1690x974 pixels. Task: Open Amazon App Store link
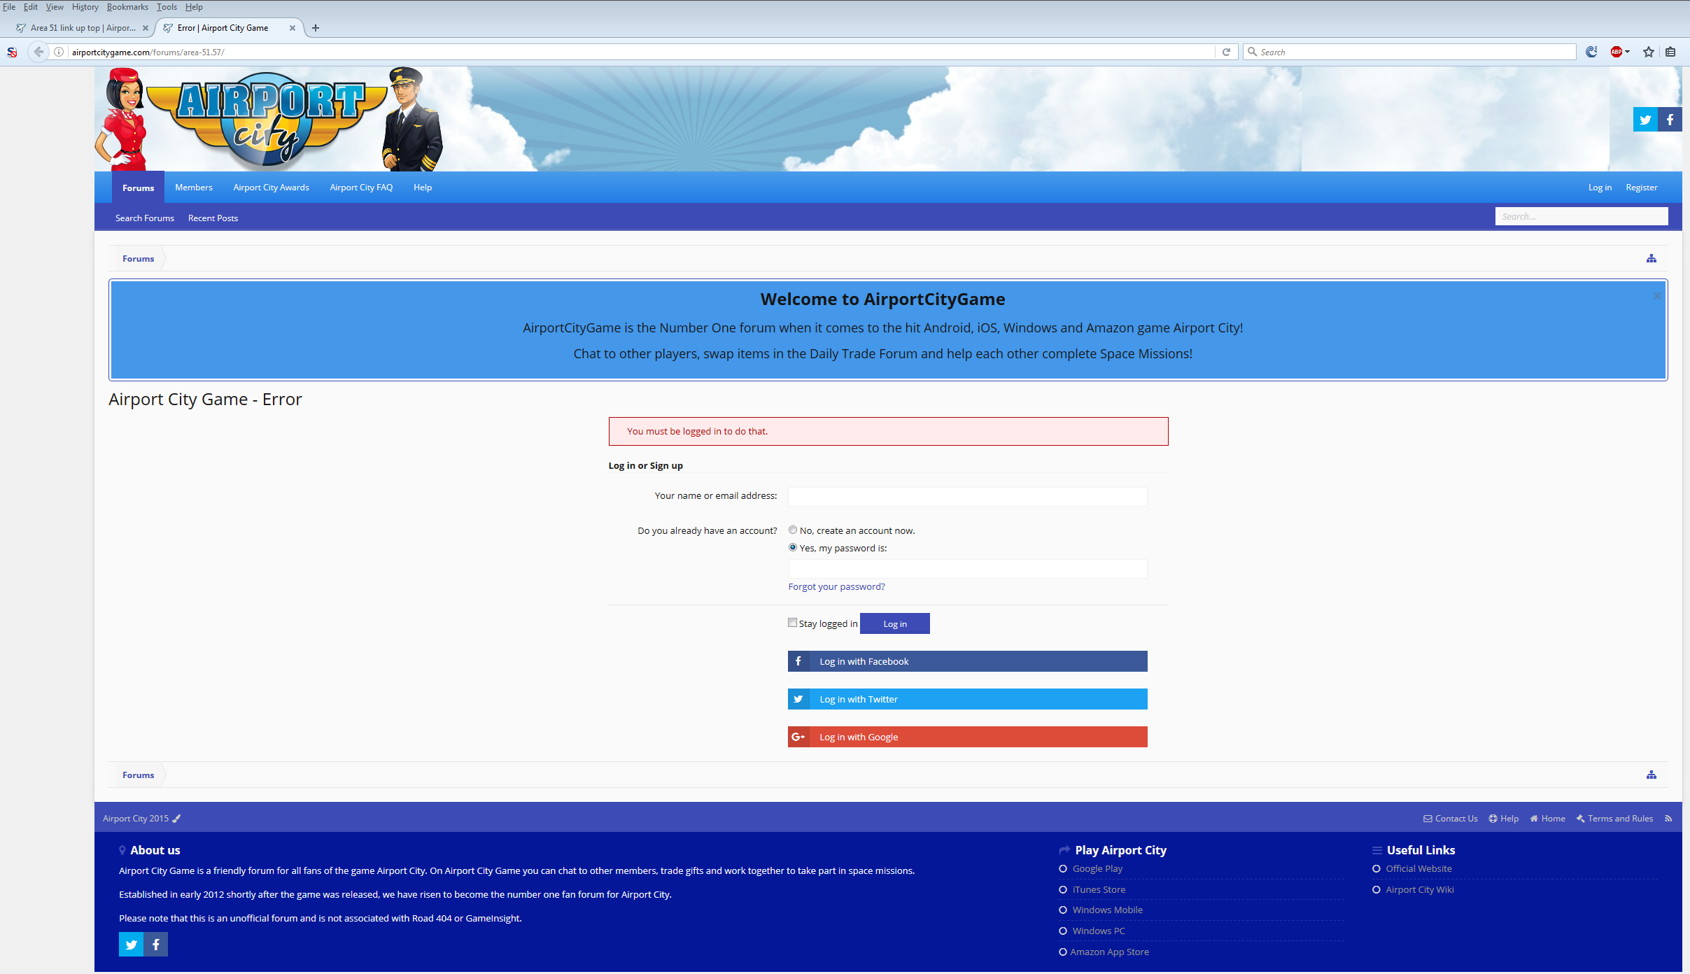click(1109, 952)
